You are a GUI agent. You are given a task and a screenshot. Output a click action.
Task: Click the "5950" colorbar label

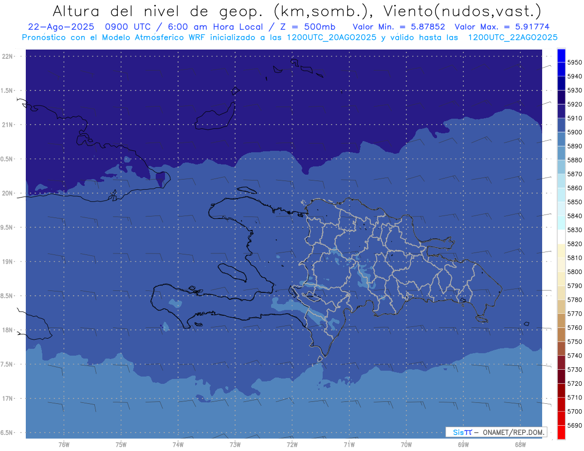574,62
